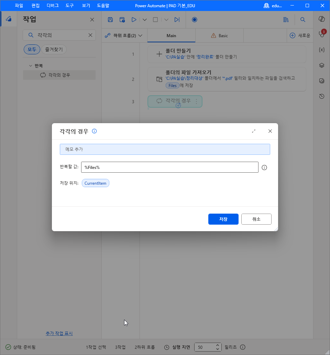Open the Images panel icon
This screenshot has height=355, width=330.
pos(322,80)
